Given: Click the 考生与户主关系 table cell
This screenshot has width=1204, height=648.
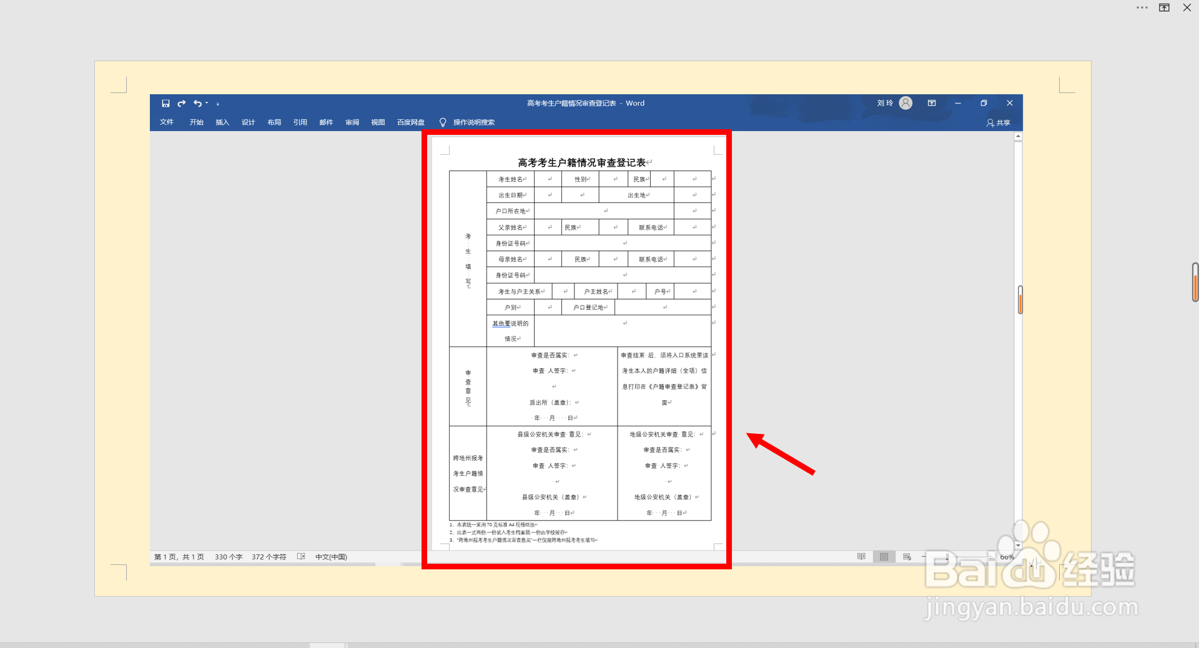Looking at the screenshot, I should [520, 292].
